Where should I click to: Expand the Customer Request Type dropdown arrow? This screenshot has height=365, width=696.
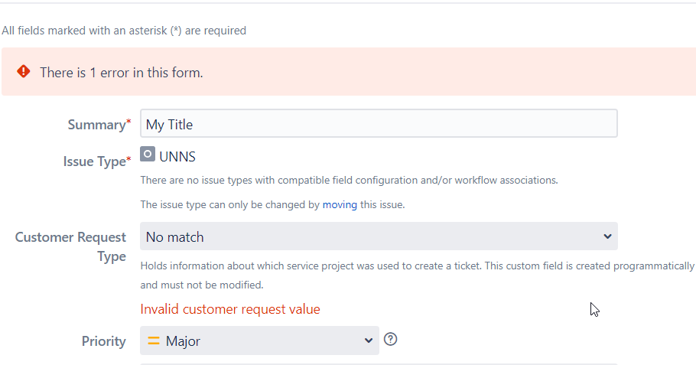pos(607,236)
